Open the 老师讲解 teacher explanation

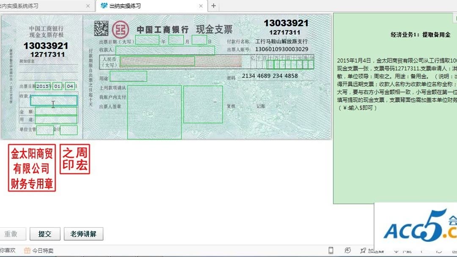click(83, 233)
